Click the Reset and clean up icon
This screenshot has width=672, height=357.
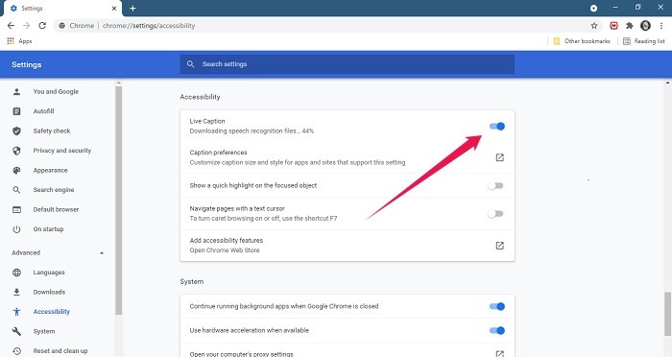pos(16,351)
